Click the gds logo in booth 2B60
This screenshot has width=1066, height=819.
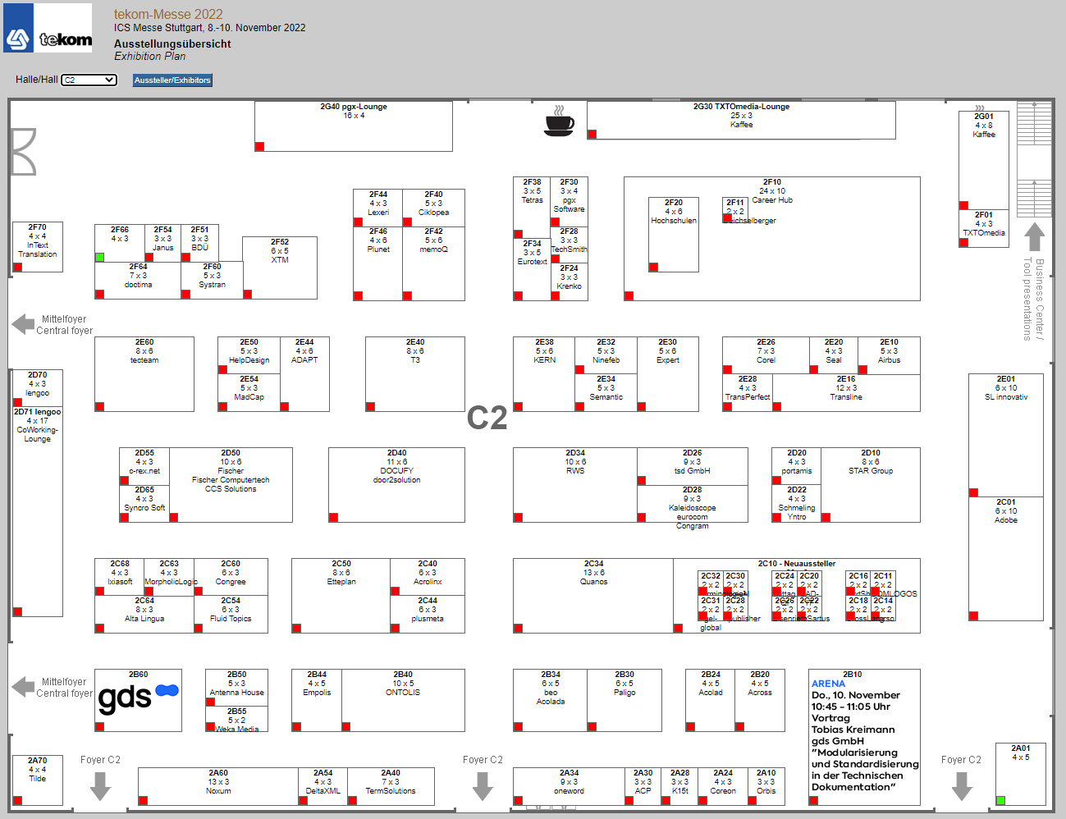tap(138, 698)
